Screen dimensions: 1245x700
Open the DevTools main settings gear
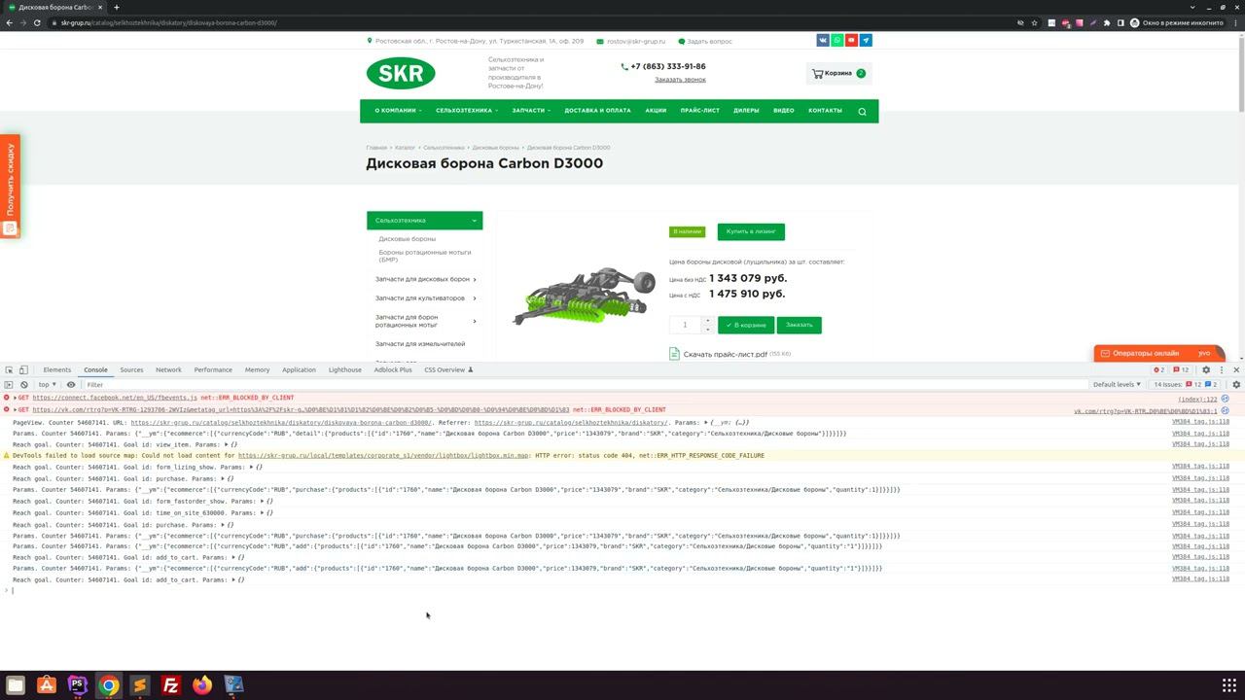click(1206, 369)
